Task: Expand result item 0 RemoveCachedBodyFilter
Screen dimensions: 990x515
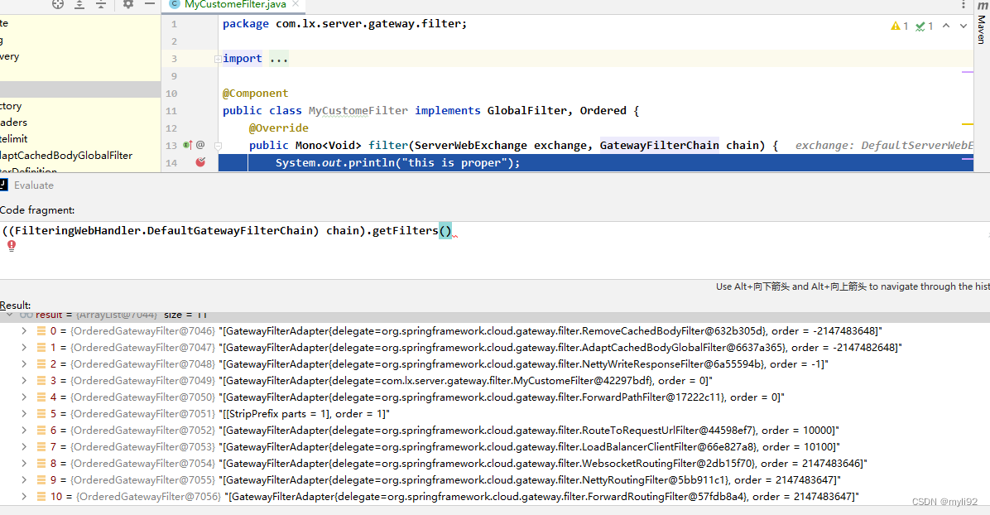Action: (24, 331)
